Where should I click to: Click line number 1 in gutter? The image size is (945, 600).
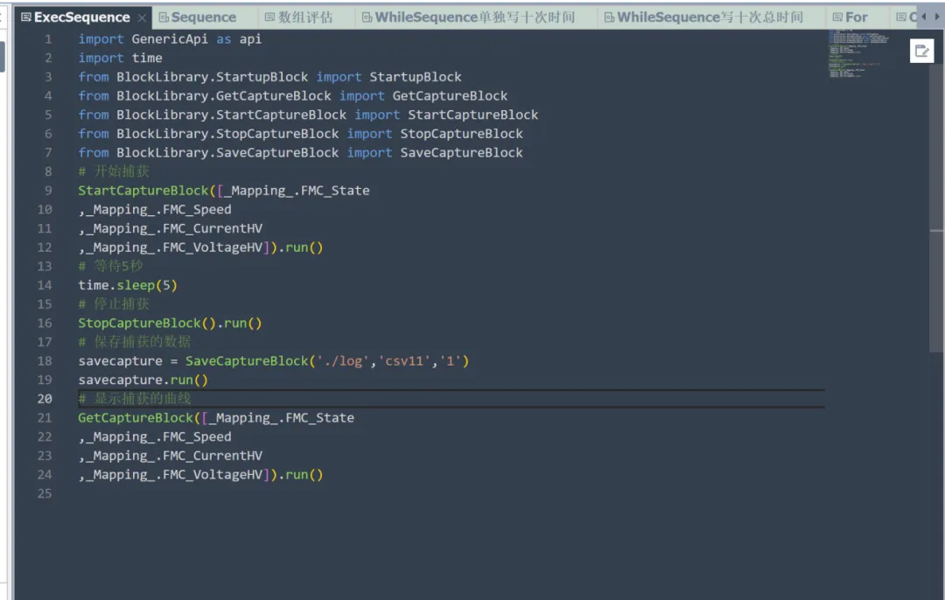click(x=47, y=39)
